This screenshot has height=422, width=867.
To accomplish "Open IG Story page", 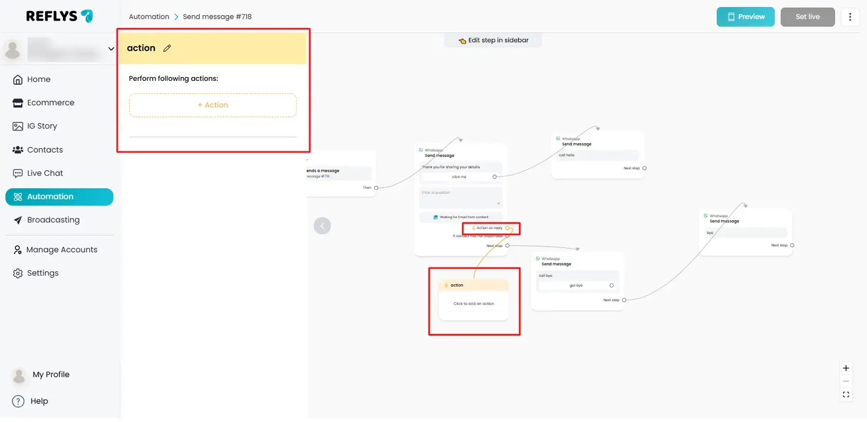I will pyautogui.click(x=42, y=126).
